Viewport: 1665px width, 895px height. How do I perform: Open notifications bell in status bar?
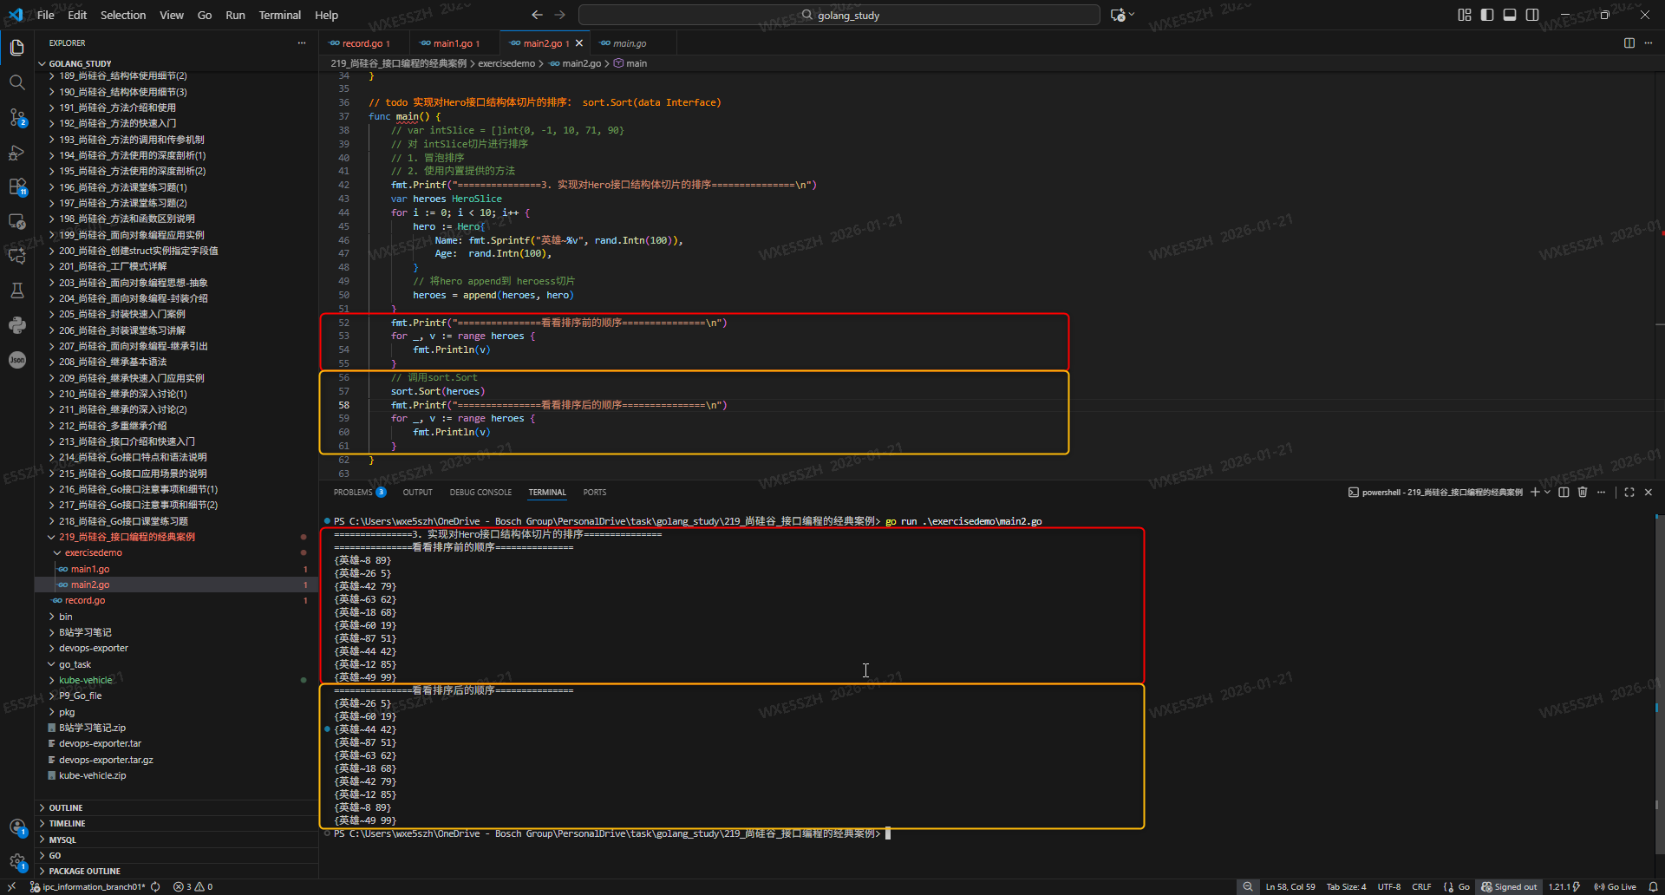(1653, 887)
